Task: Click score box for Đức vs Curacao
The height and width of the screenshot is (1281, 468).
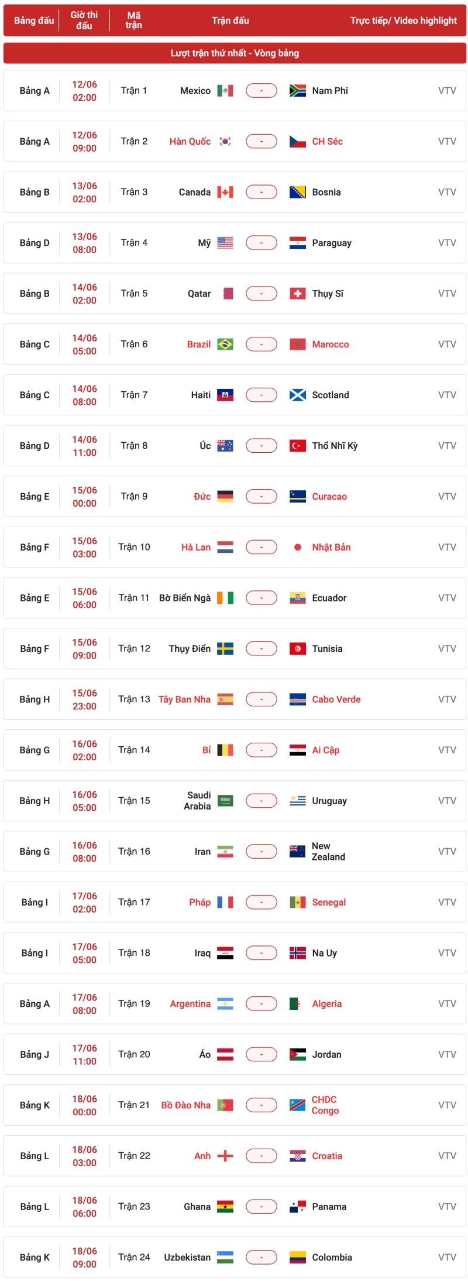Action: (261, 497)
